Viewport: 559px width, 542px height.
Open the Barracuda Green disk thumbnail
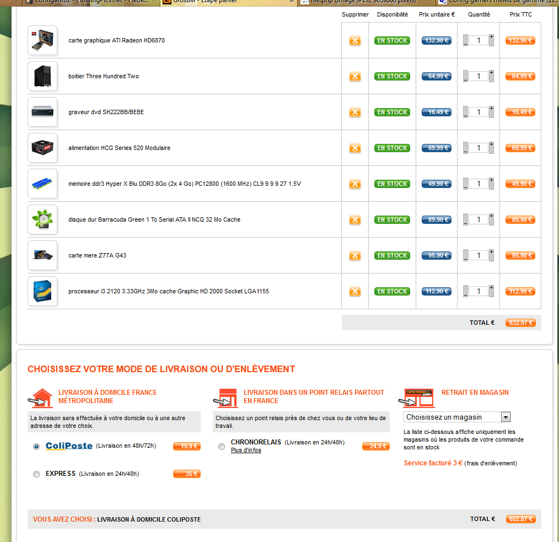click(x=42, y=219)
